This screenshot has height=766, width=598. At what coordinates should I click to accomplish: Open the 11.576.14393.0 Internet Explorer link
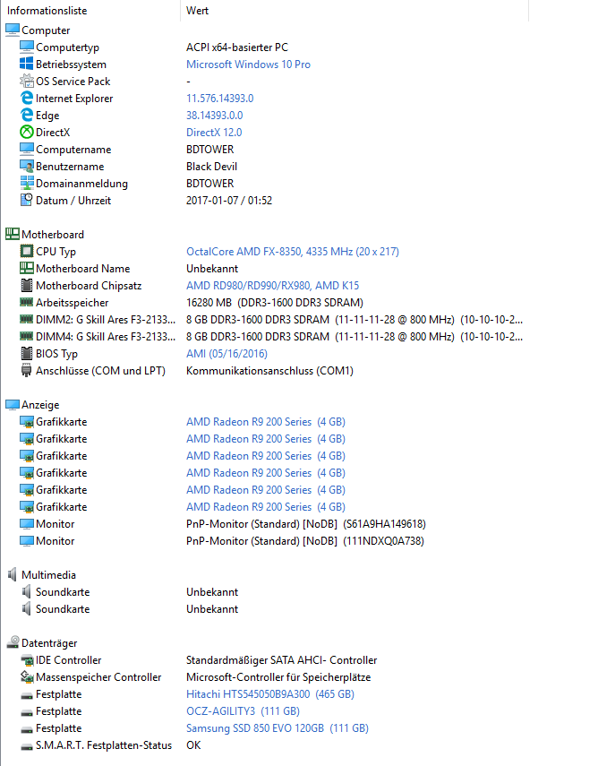coord(219,99)
